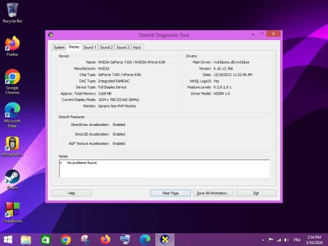
Task: Select the DirectX Diagnostic taskbar button
Action: (x=165, y=239)
